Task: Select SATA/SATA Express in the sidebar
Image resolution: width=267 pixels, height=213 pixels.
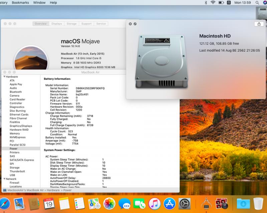Action: tap(22, 160)
